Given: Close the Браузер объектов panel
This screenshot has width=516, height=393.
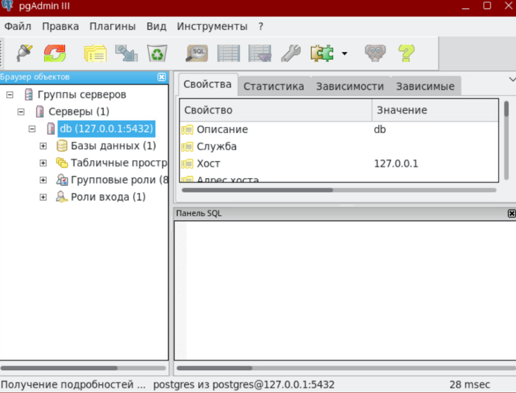Looking at the screenshot, I should pos(162,77).
